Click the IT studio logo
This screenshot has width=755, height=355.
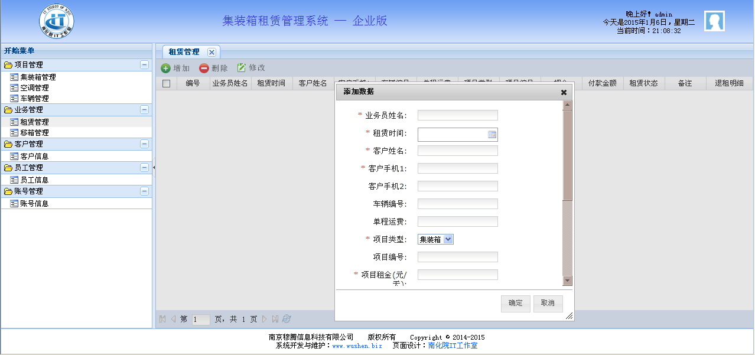(x=57, y=21)
